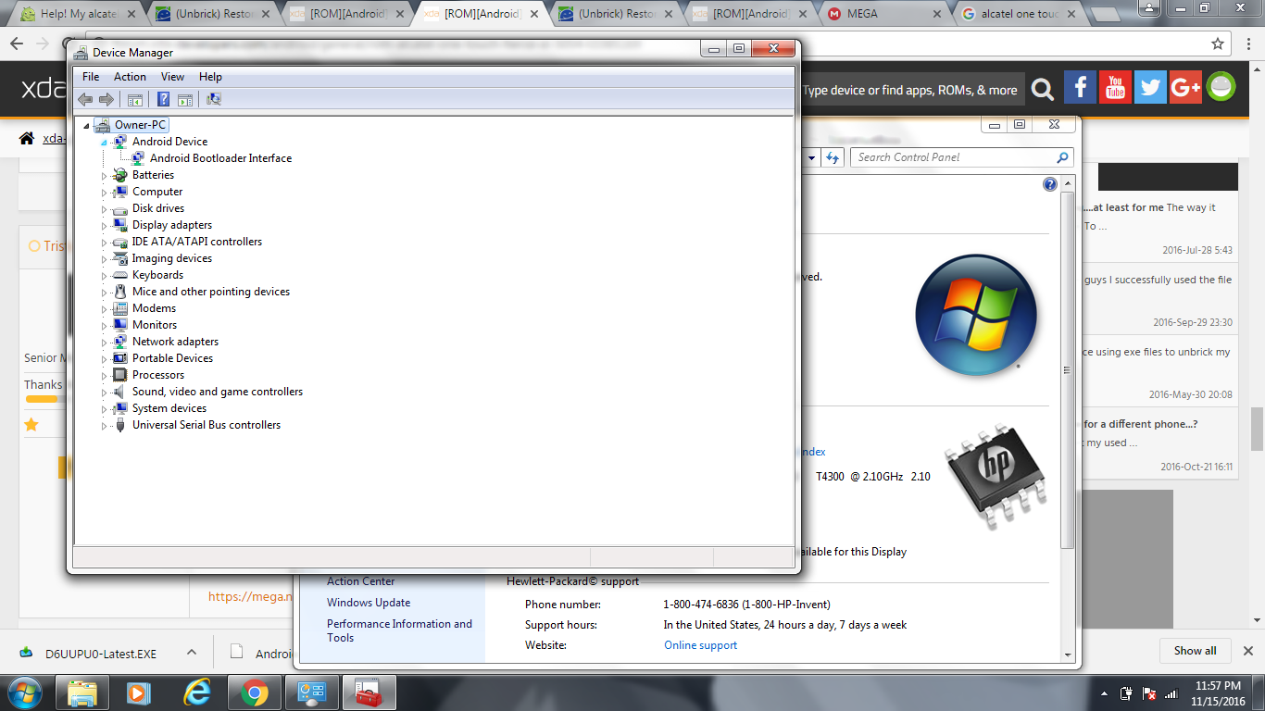Click the Show/Hide Action Pane toolbar icon

coord(185,100)
